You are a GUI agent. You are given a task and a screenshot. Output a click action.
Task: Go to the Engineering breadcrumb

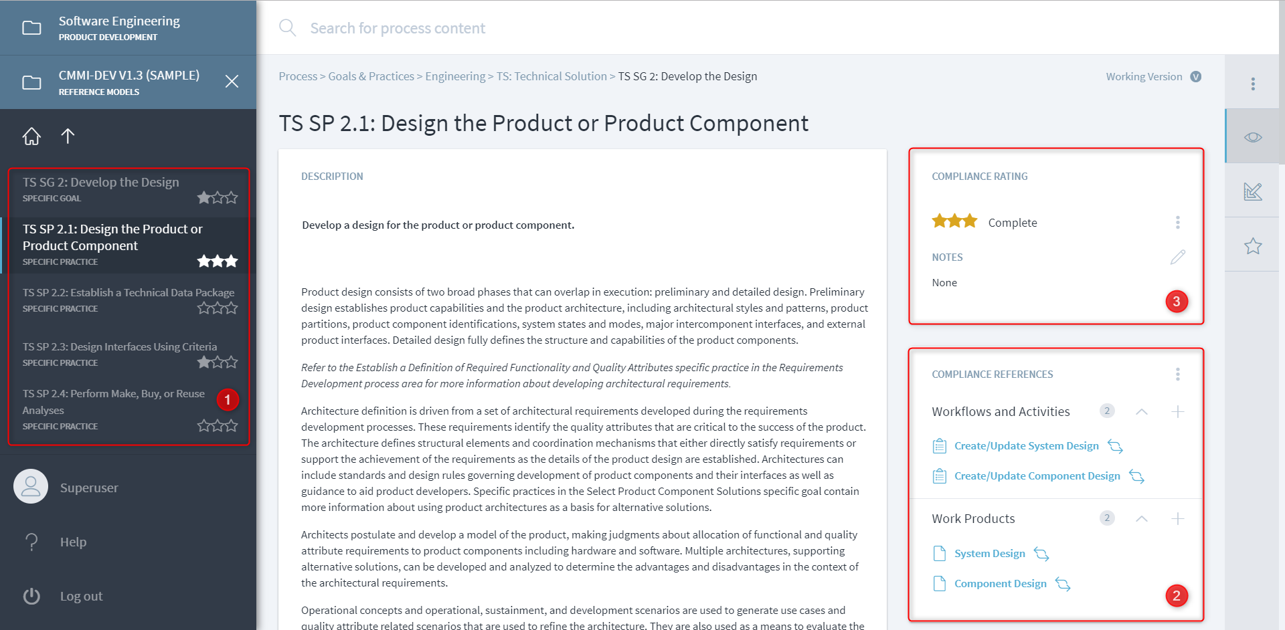click(455, 76)
